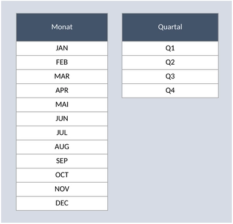Screen dimensions: 233x224
Task: Pick APR from the month list
Action: [x=62, y=90]
